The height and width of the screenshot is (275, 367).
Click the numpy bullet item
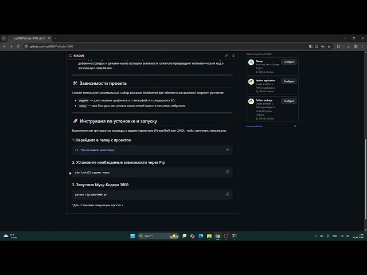pos(132,106)
